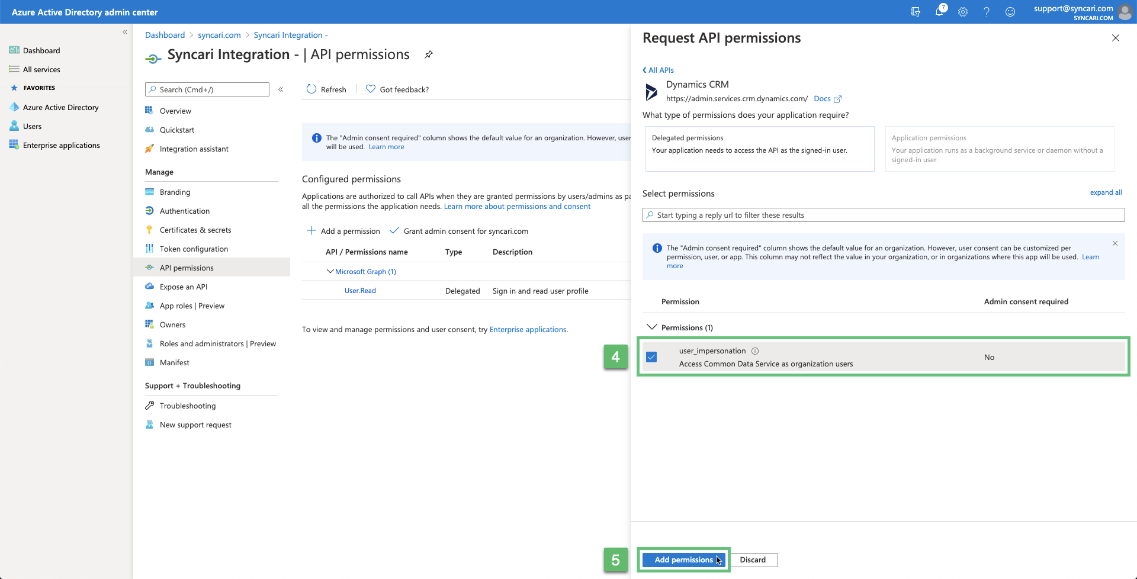Open the feedback smiley icon
This screenshot has width=1137, height=579.
click(x=1010, y=12)
